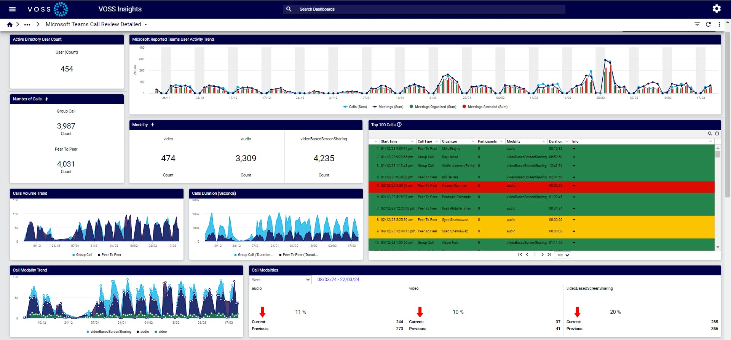Toggle videoBasedScreenSharing in Modality Trend legend
This screenshot has width=731, height=340.
(109, 332)
